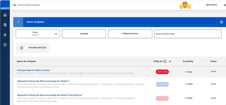The height and width of the screenshot is (105, 226).
Task: Open Blitzschutzanlage bei Objekt 25 durchführen task
Action: point(49,95)
